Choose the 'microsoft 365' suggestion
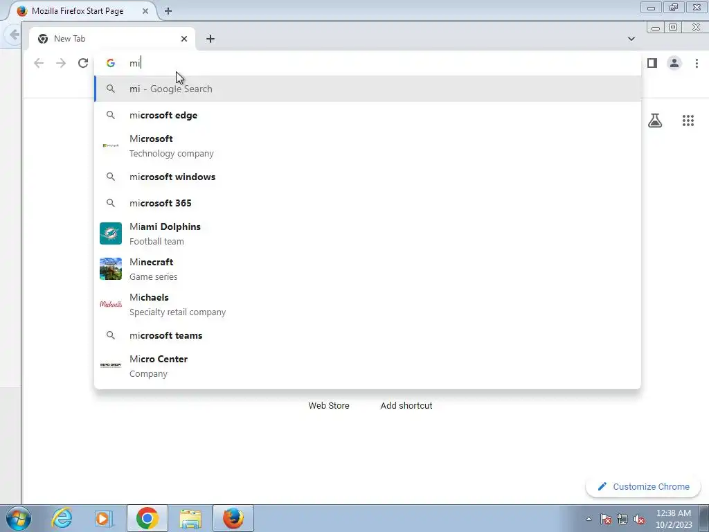Viewport: 709px width, 532px height. coord(368,203)
